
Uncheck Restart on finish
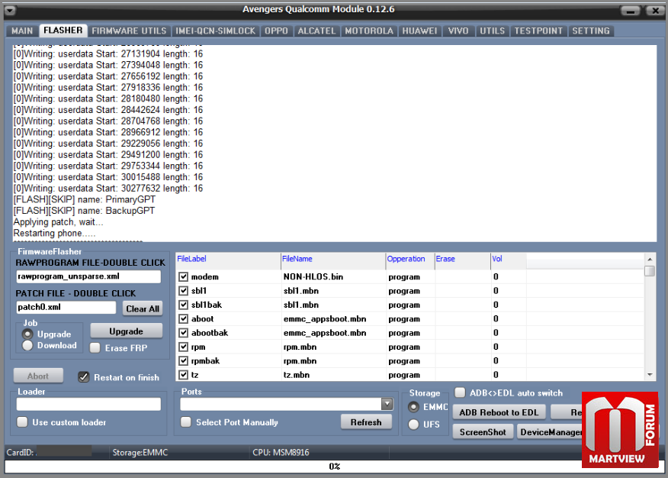(x=84, y=377)
